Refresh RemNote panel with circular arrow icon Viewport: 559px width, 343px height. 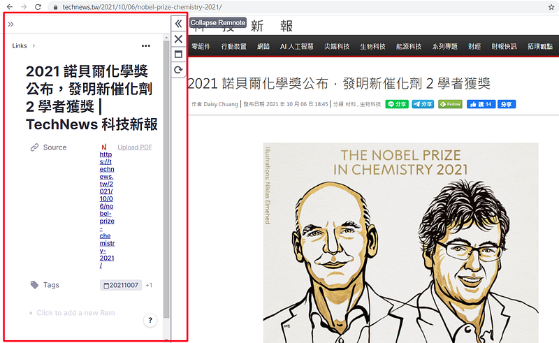point(178,70)
